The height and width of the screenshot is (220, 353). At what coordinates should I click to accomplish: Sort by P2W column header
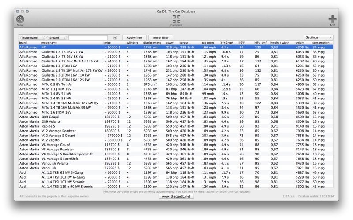click(246, 43)
